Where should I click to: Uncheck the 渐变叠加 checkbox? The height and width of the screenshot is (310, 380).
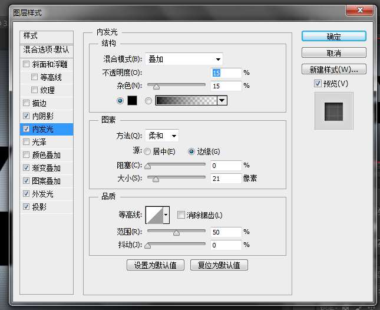tap(26, 168)
